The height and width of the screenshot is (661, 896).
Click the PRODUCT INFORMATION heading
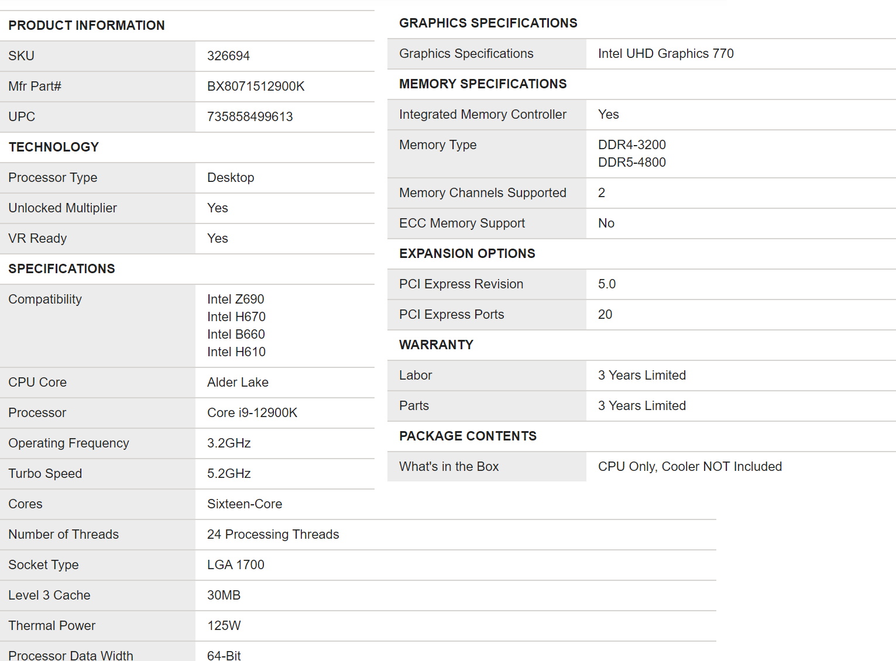(87, 26)
